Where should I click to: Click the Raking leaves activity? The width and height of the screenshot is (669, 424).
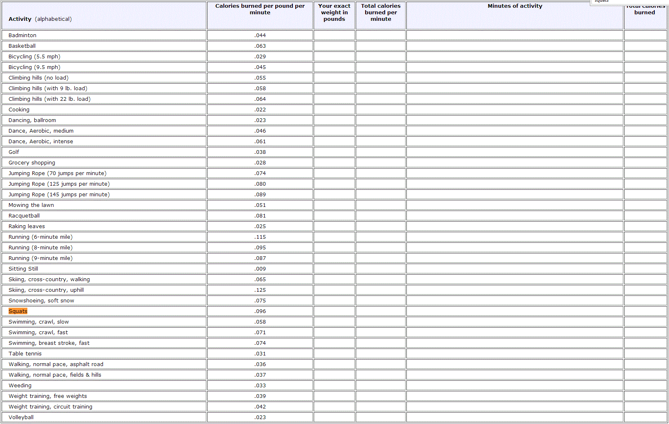tap(27, 226)
